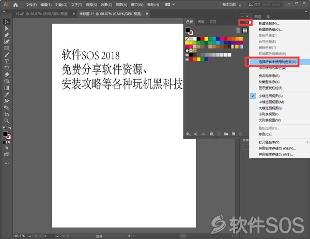Choose 小缩览图视图(S) checked menu item
310x239 pixels.
[x=270, y=96]
